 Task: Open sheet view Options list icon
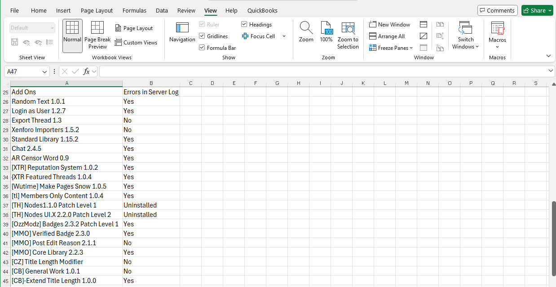pos(50,42)
